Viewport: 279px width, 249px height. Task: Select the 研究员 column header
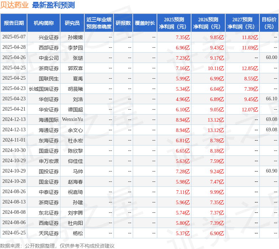[x=72, y=23]
